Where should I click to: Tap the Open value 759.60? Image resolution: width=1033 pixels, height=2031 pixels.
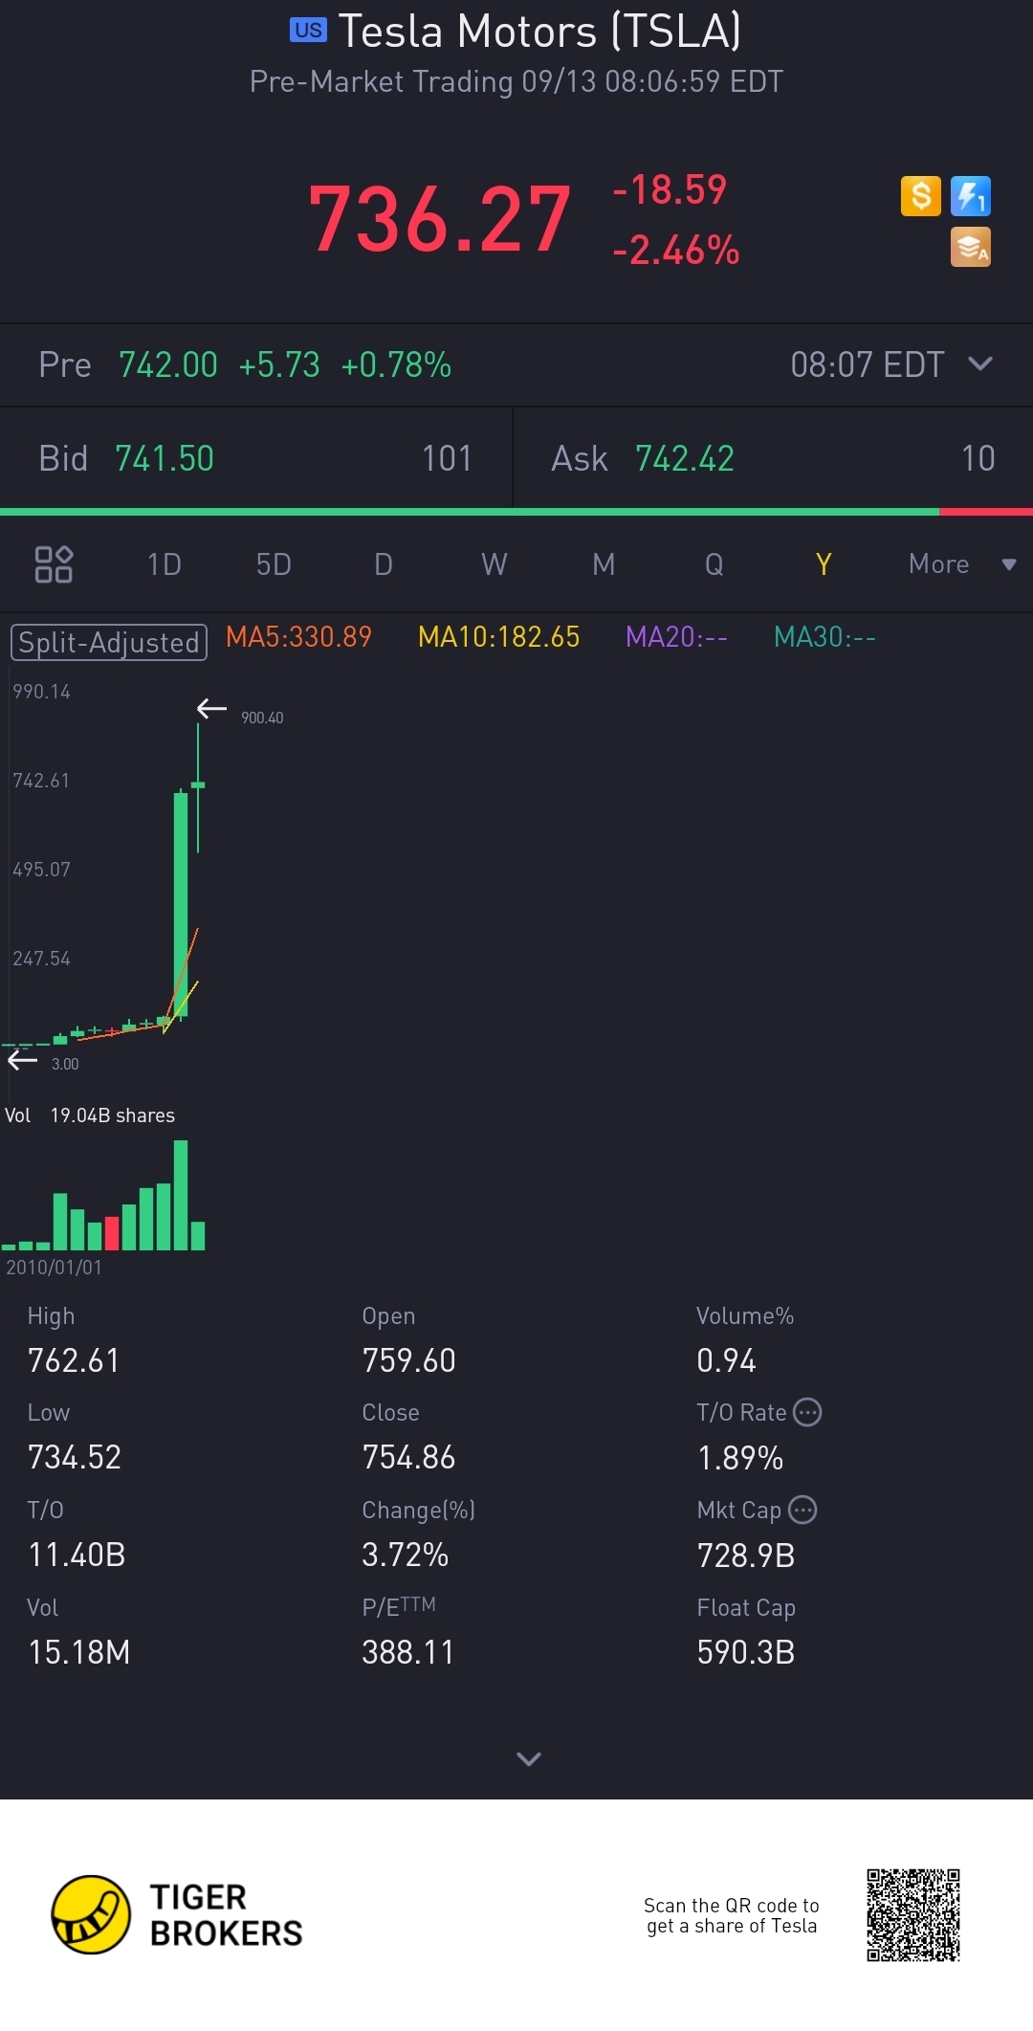408,1360
